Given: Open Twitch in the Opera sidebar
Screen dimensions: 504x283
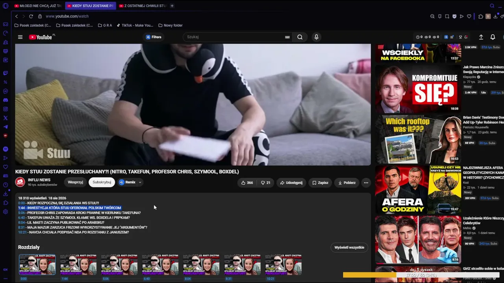Looking at the screenshot, I should click(6, 73).
